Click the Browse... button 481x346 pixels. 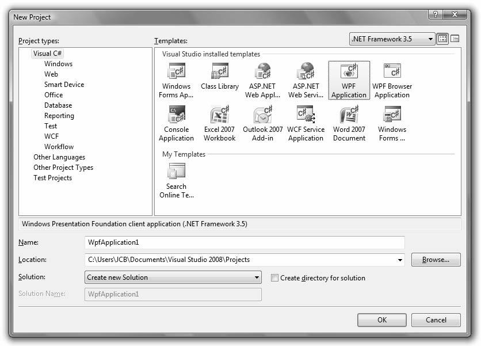click(x=436, y=260)
